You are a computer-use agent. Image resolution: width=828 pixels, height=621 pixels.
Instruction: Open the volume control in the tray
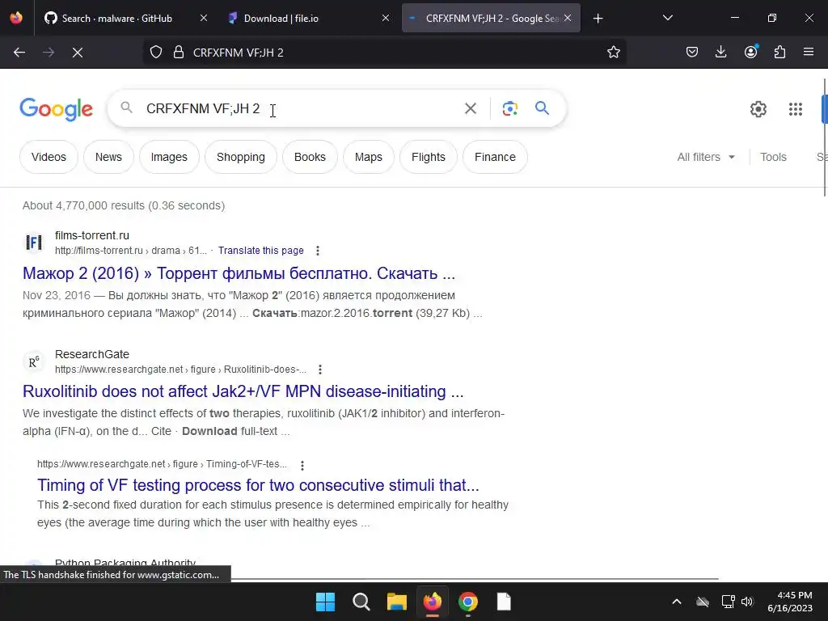pos(747,602)
